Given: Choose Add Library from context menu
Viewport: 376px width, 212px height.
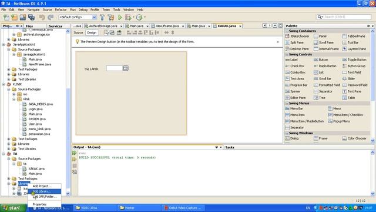Looking at the screenshot, I should tap(45, 191).
